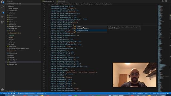Toggle Auto Attach: On in status bar
The width and height of the screenshot is (171, 96).
[42, 93]
